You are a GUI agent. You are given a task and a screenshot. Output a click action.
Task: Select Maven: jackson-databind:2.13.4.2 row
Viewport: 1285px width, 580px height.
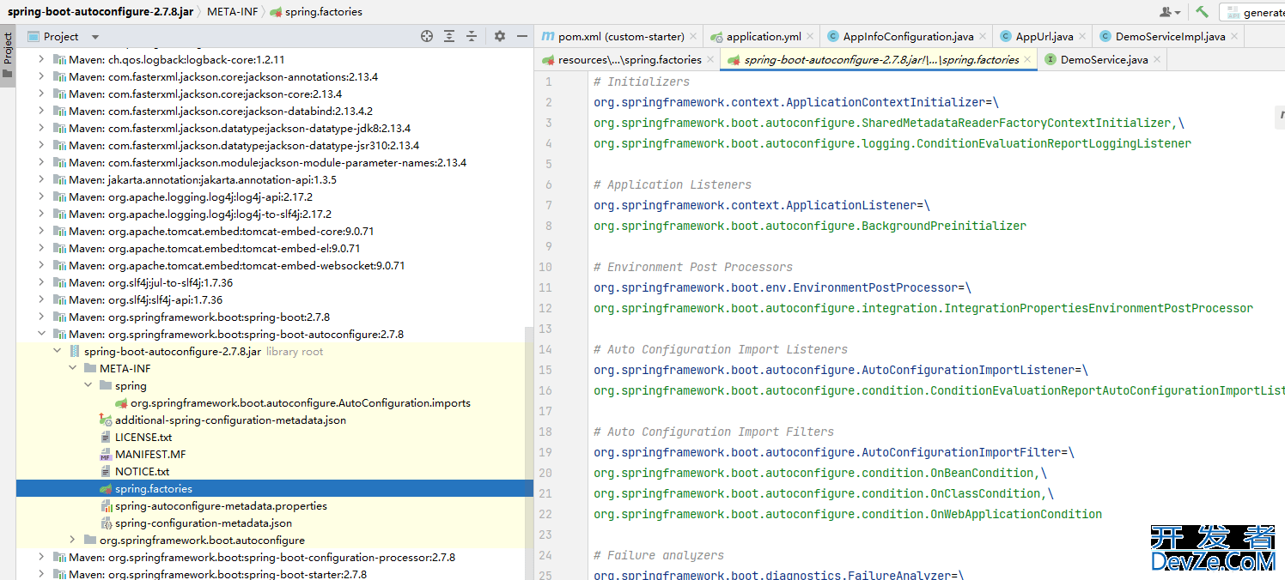[x=275, y=112]
